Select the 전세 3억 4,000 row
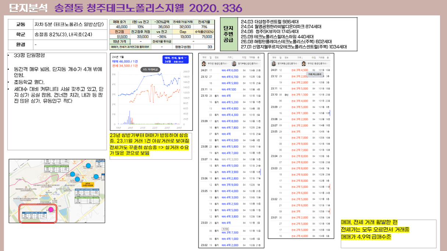 tap(300, 101)
